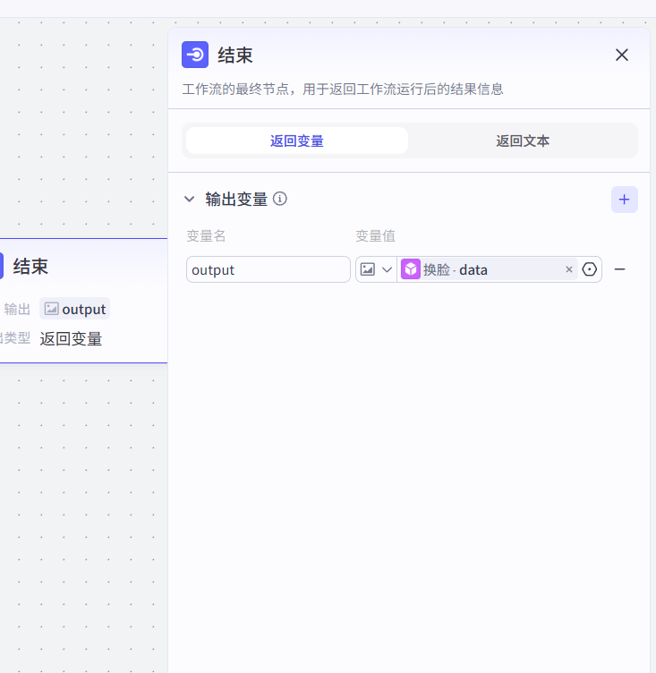Open the image type dropdown
This screenshot has width=656, height=673.
pos(376,269)
